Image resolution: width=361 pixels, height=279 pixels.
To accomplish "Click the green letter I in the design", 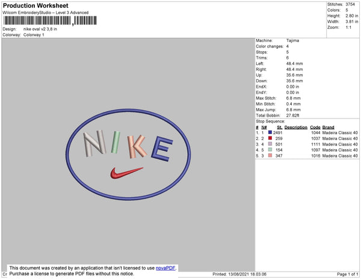I will coord(116,142).
